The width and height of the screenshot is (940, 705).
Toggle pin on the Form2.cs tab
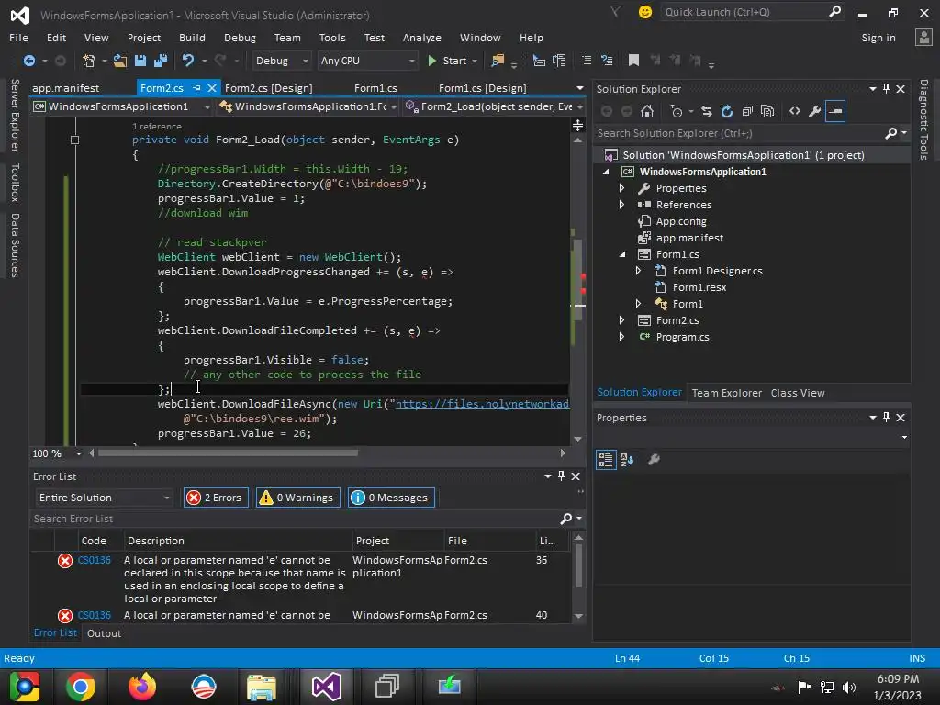pos(196,88)
